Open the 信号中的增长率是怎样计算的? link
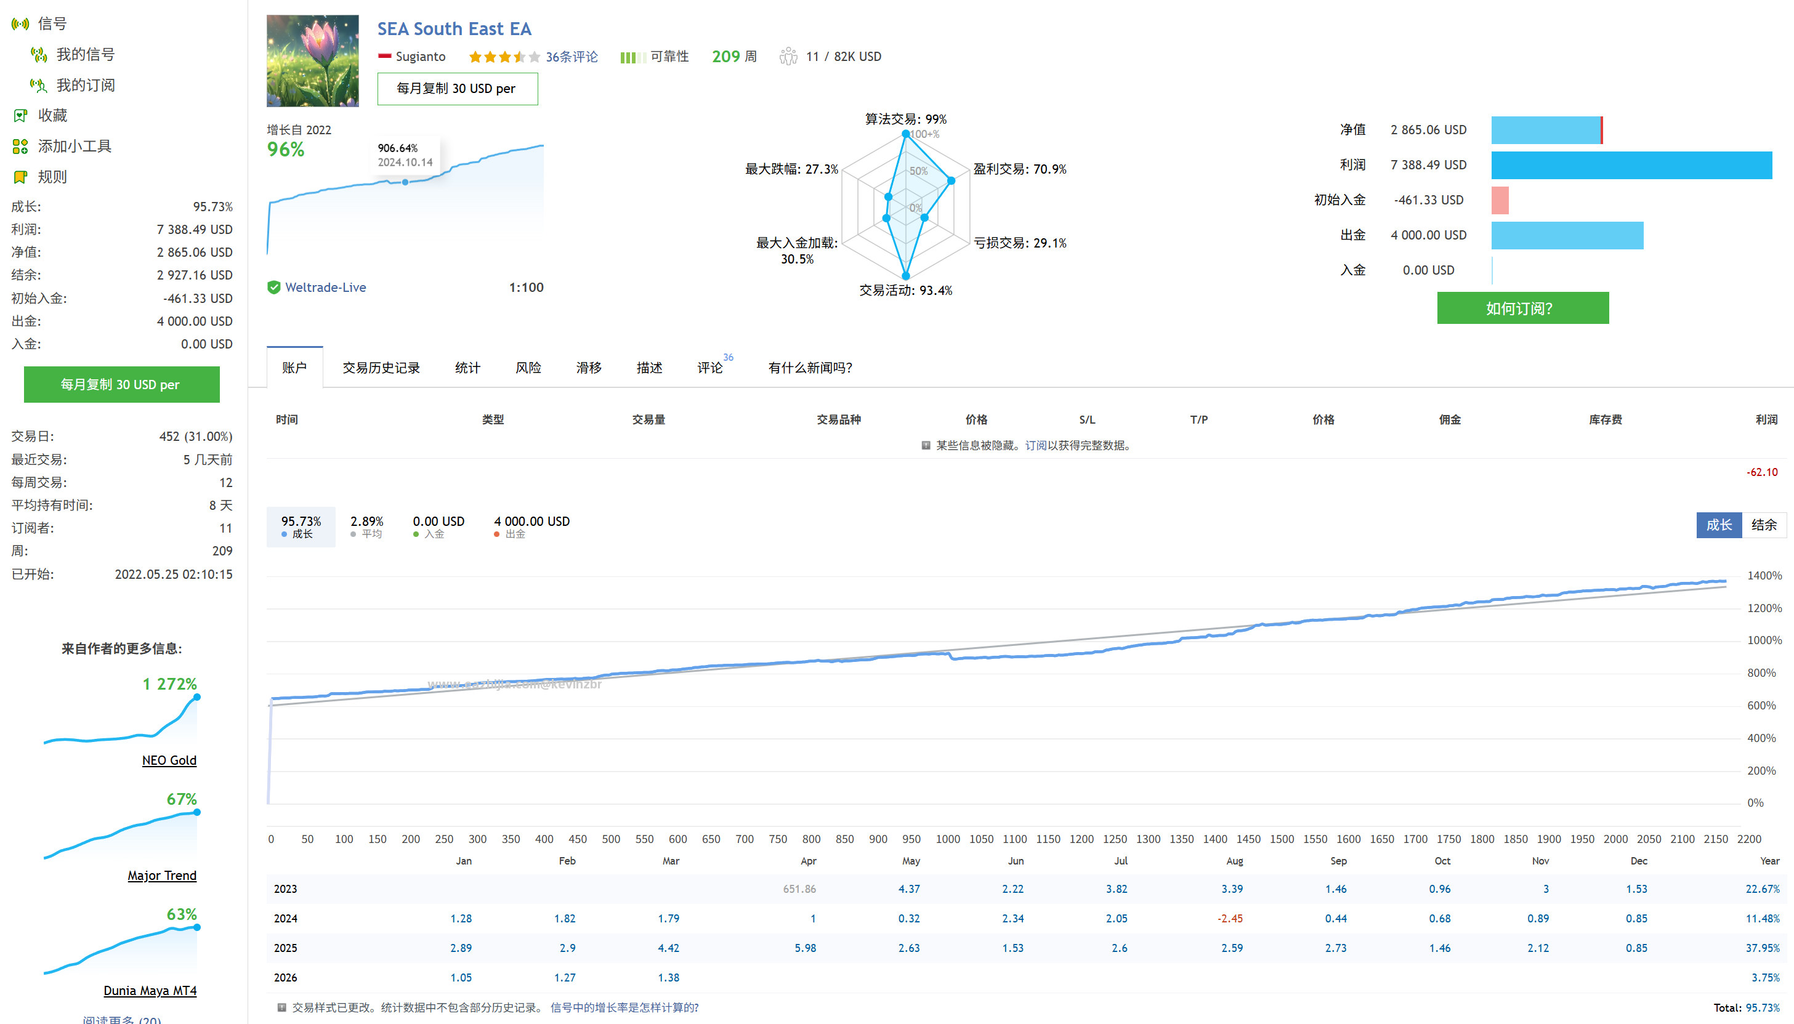The height and width of the screenshot is (1024, 1794). click(624, 1007)
